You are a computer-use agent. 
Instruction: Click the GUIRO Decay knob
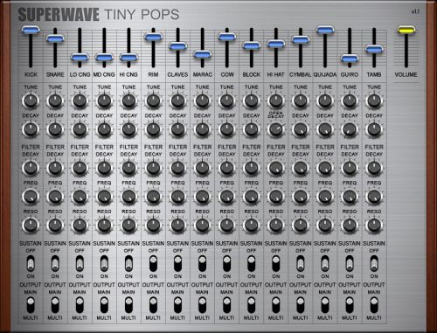tap(350, 129)
